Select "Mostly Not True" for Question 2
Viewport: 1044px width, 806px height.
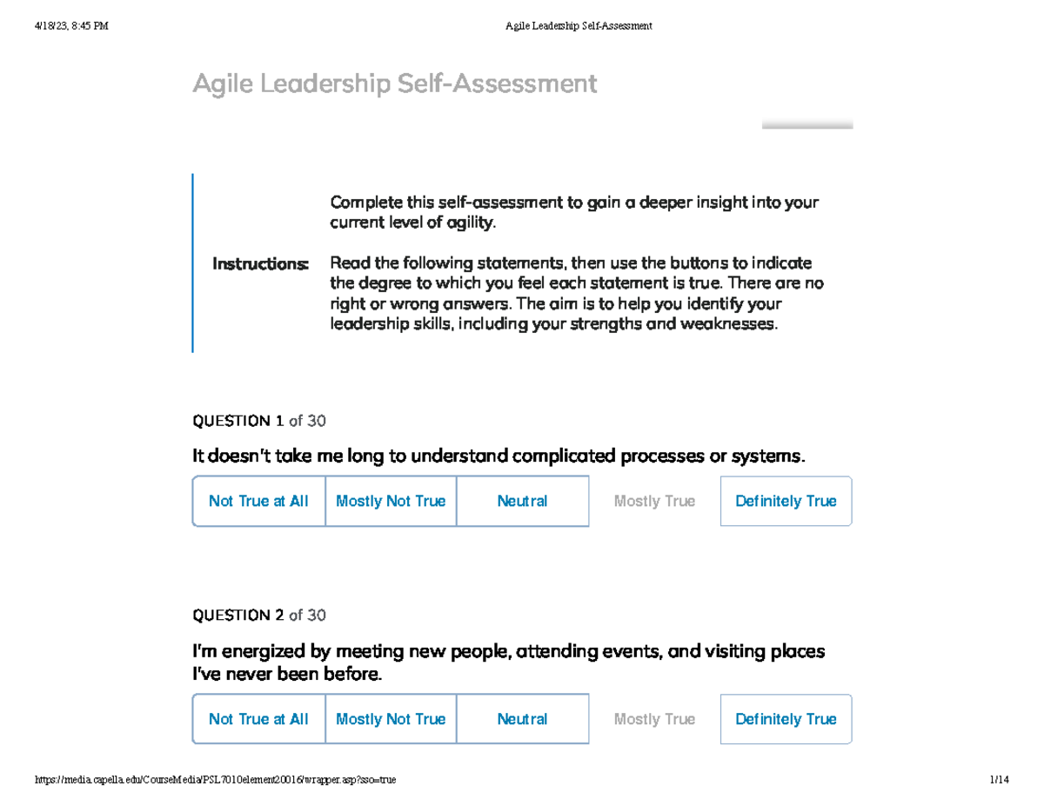tap(391, 719)
